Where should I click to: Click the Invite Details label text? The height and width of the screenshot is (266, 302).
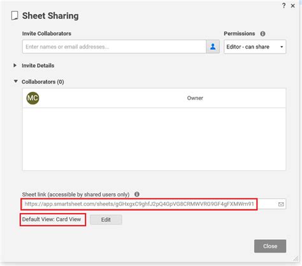38,66
